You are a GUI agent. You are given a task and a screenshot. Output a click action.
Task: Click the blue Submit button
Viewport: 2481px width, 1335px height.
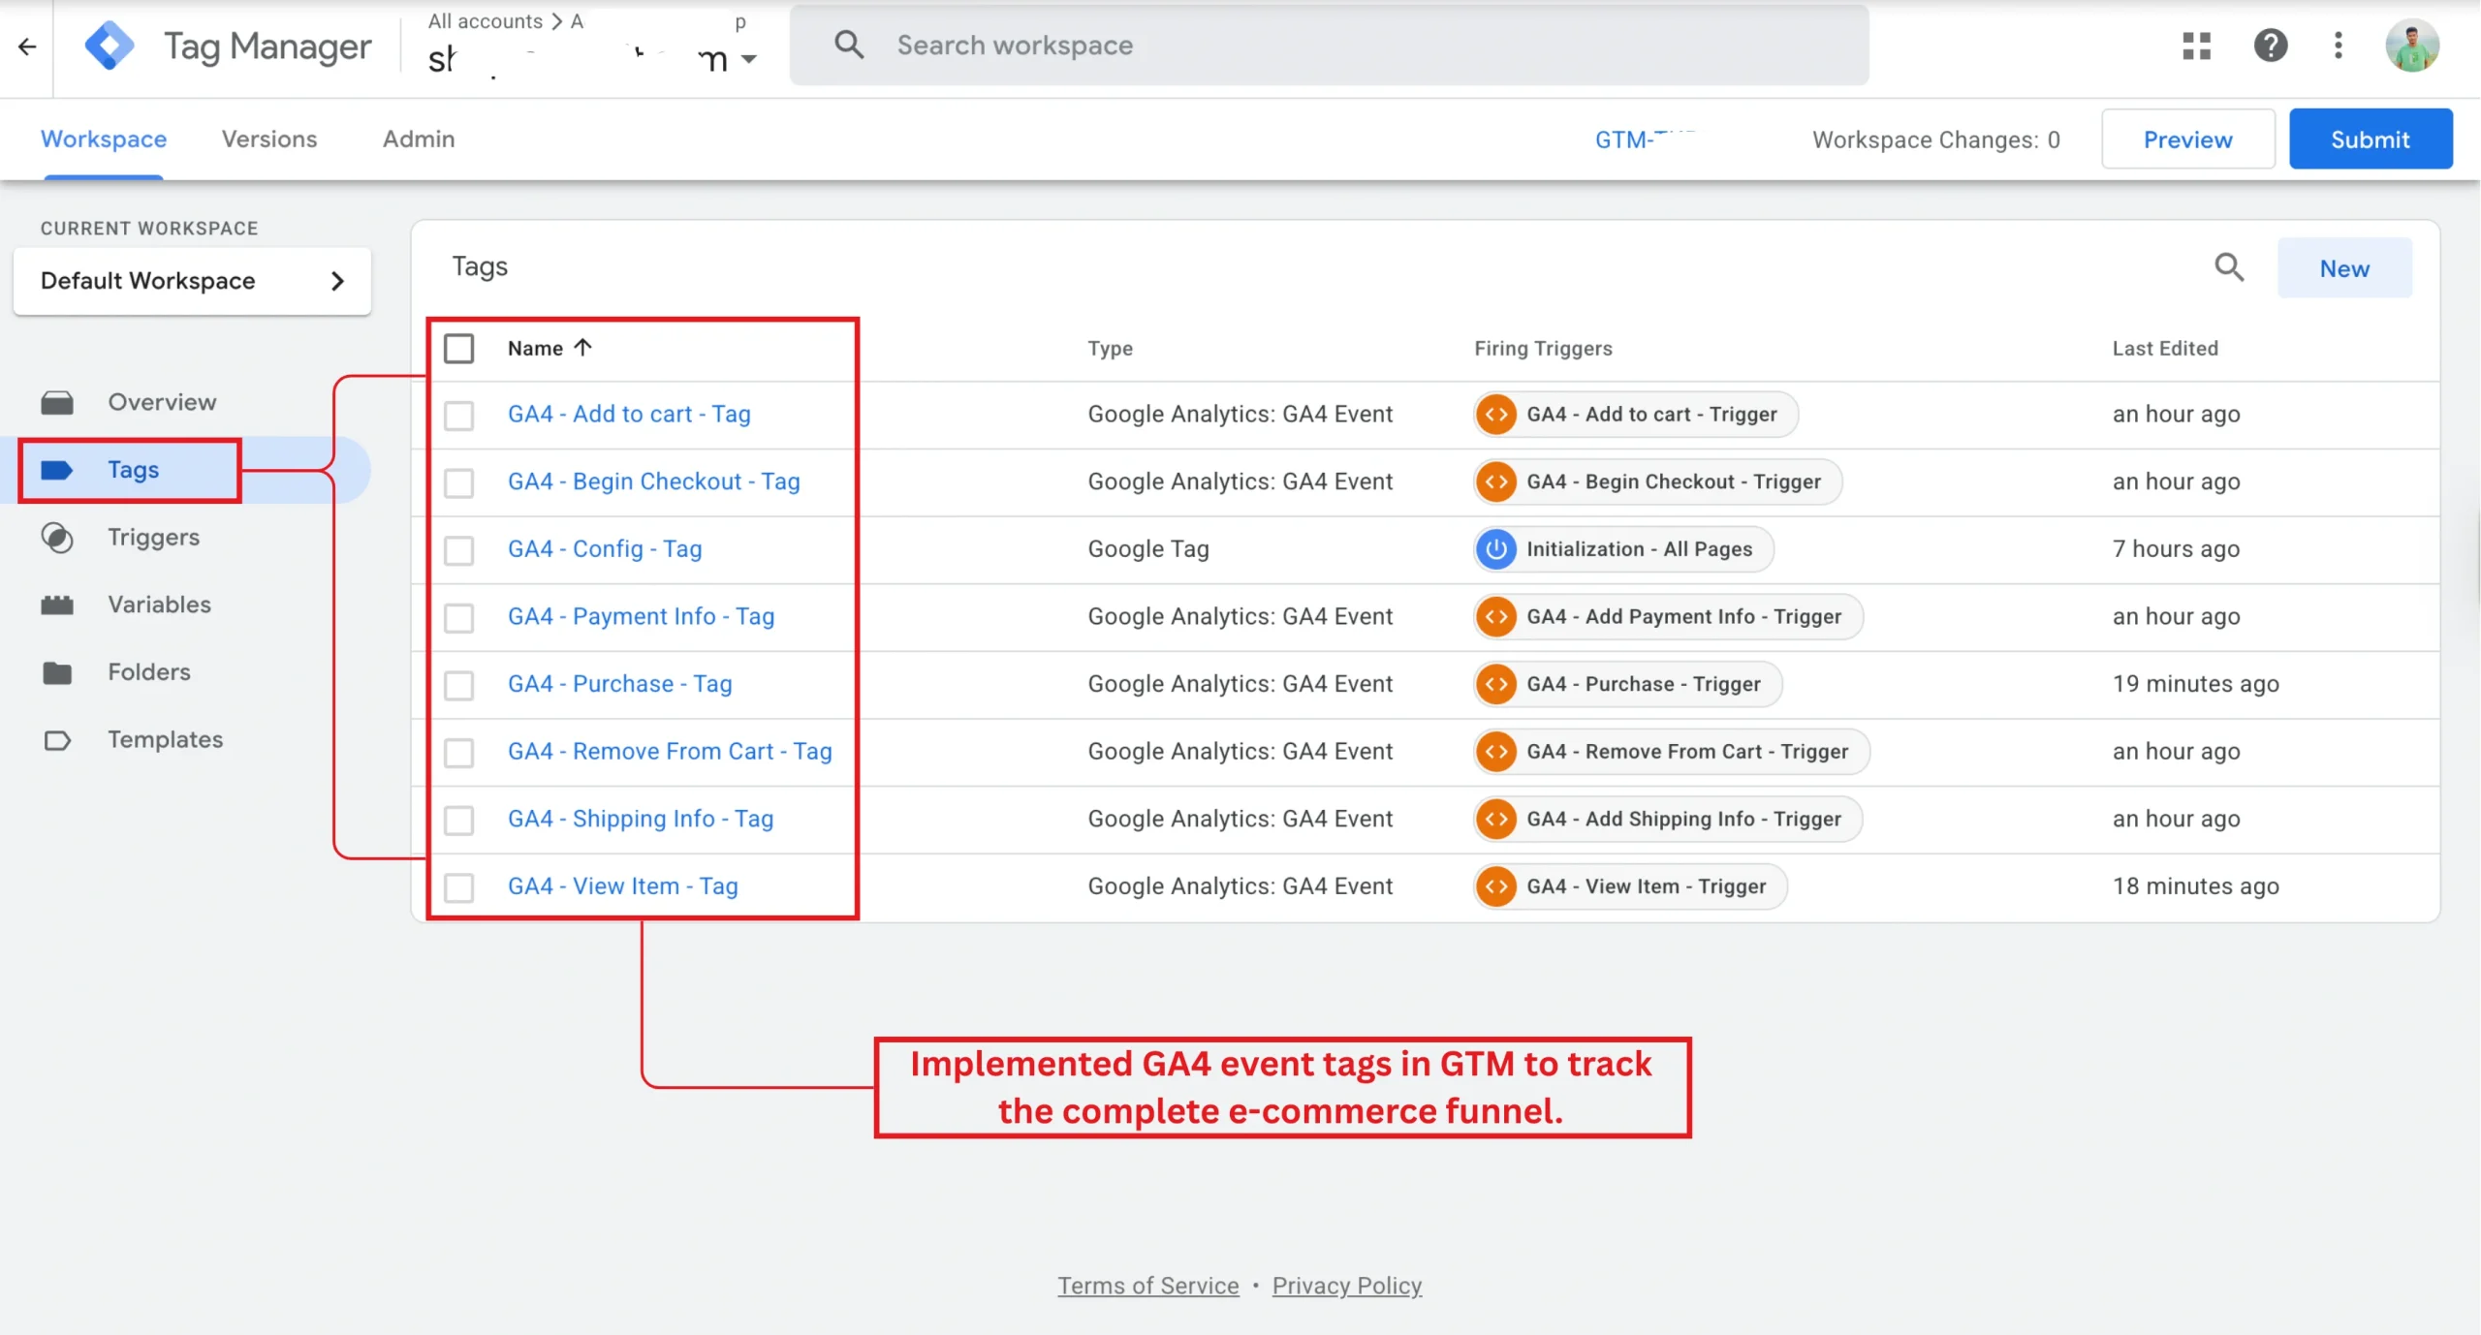[2370, 140]
